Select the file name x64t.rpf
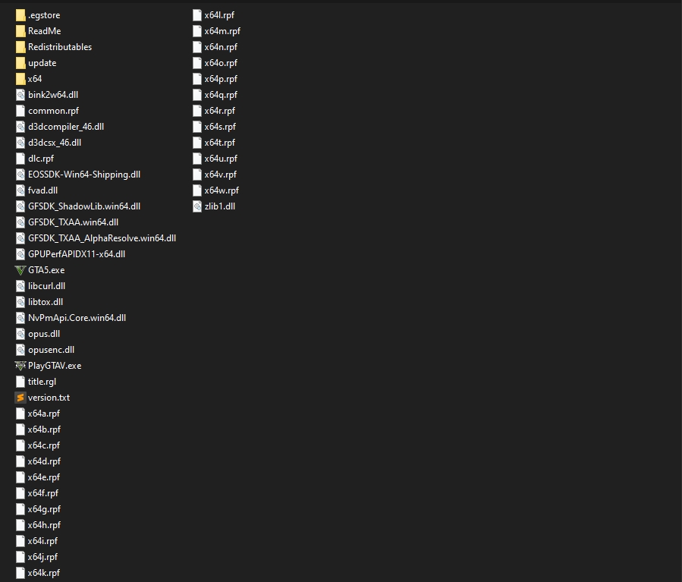This screenshot has height=582, width=682. (x=220, y=143)
